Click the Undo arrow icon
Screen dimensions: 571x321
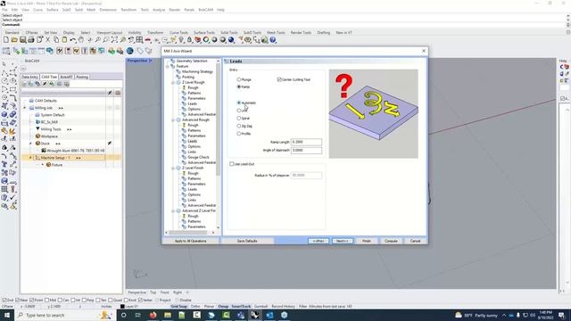click(73, 40)
